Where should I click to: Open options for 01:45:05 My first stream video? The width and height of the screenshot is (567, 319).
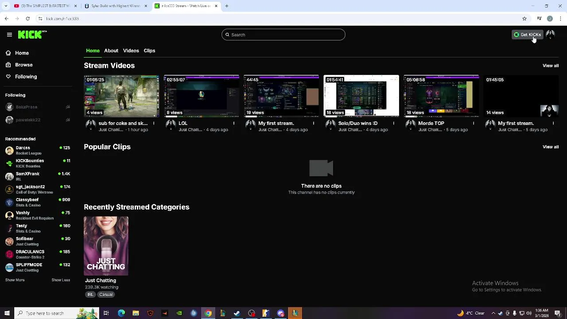(x=553, y=123)
